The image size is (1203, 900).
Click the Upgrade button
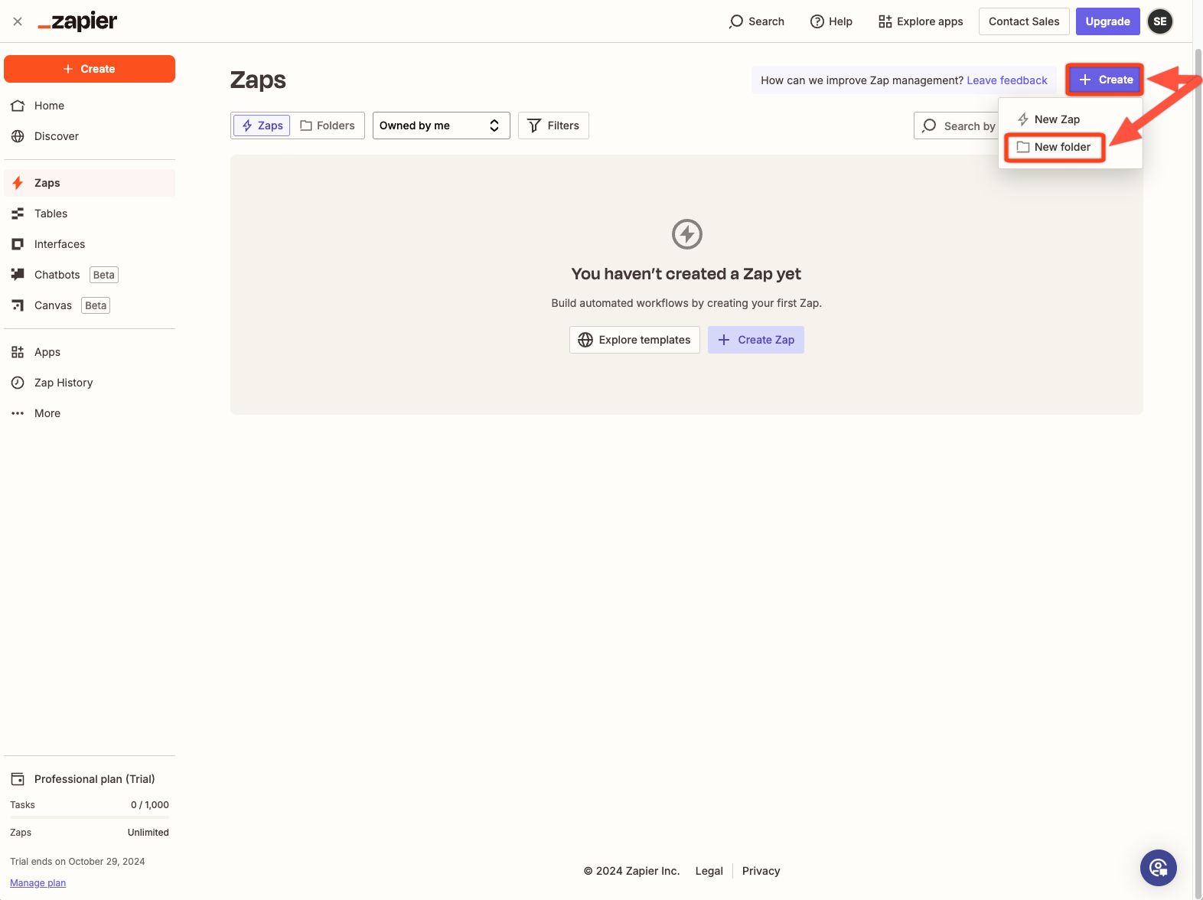[x=1107, y=21]
